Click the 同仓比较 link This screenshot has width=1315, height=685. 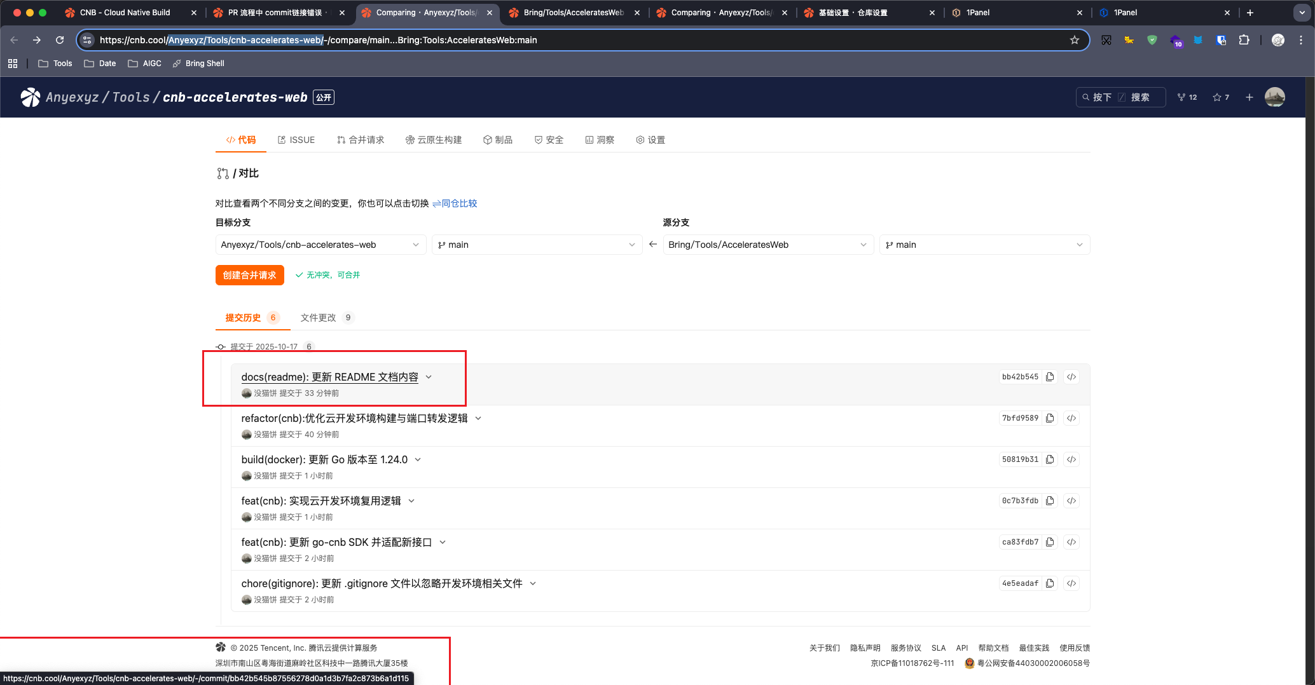[x=455, y=203]
